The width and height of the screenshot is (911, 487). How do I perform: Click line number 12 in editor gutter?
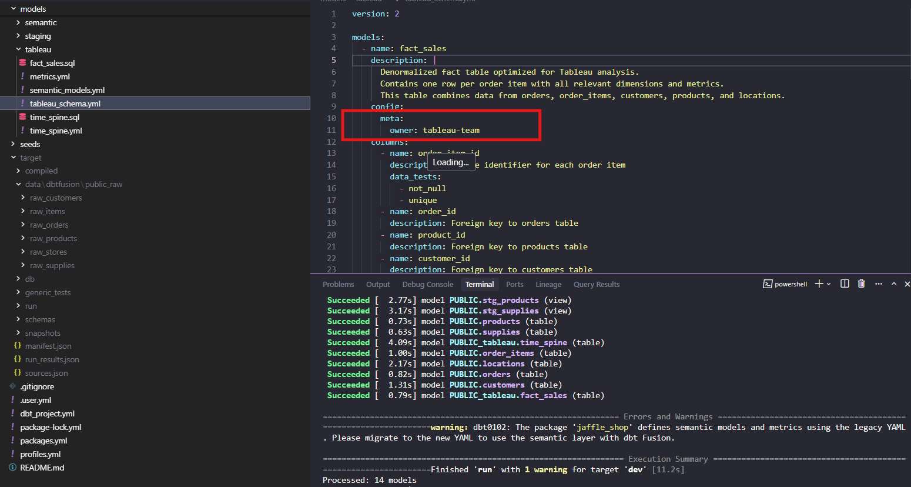(331, 142)
